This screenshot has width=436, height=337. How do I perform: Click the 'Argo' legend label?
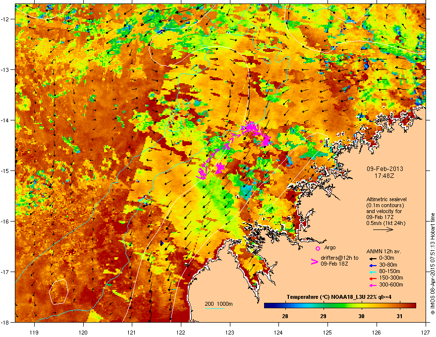(330, 247)
